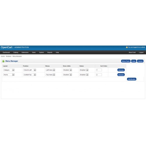146x146 pixels.
Task: Open the Layout dropdown showing Home
Action: point(9,75)
